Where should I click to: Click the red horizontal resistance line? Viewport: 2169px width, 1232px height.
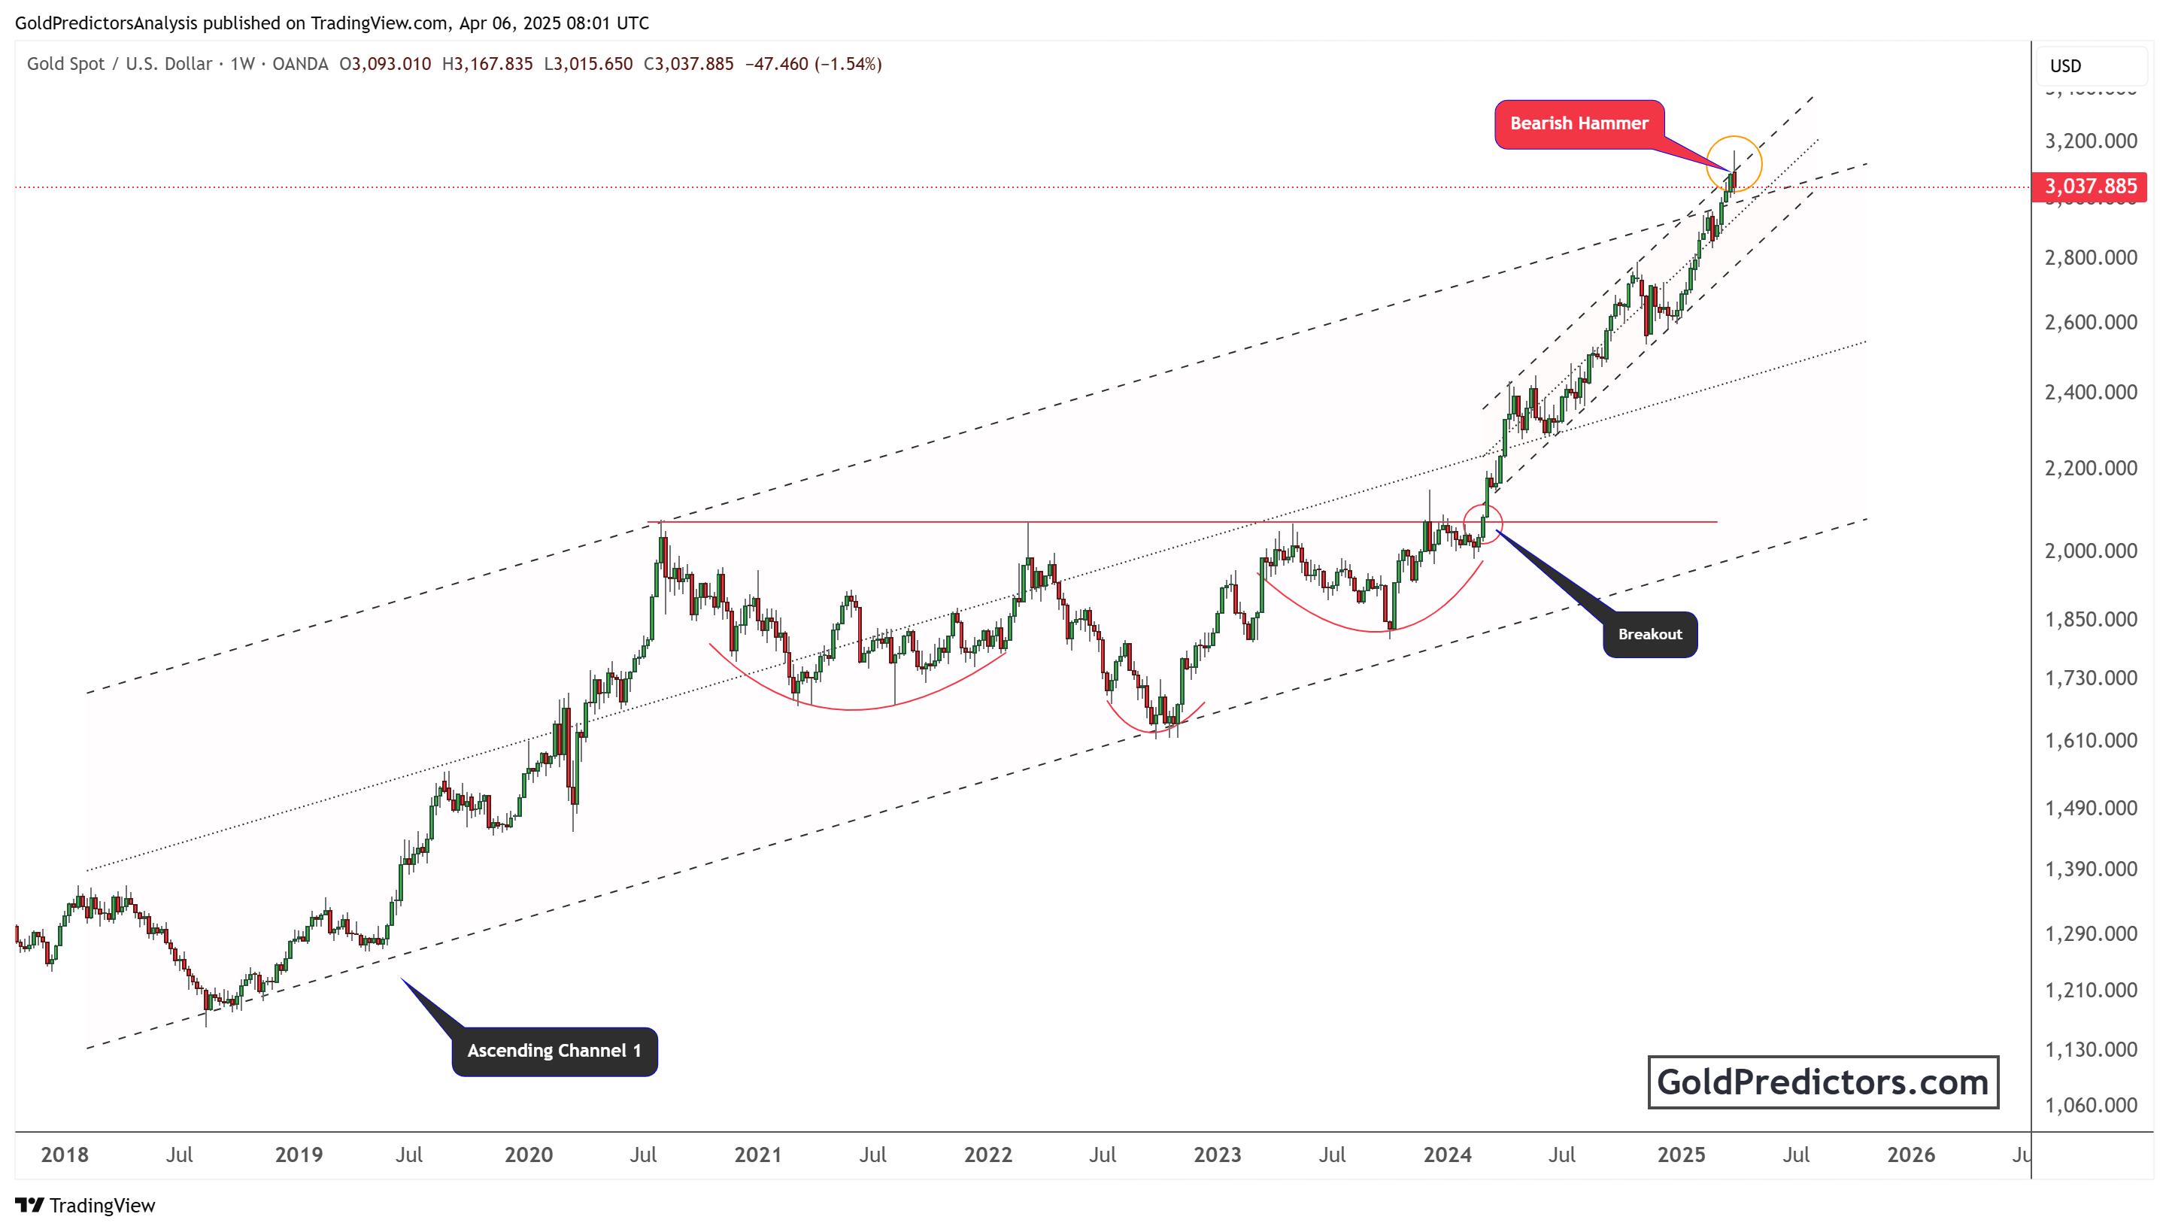pyautogui.click(x=1182, y=522)
